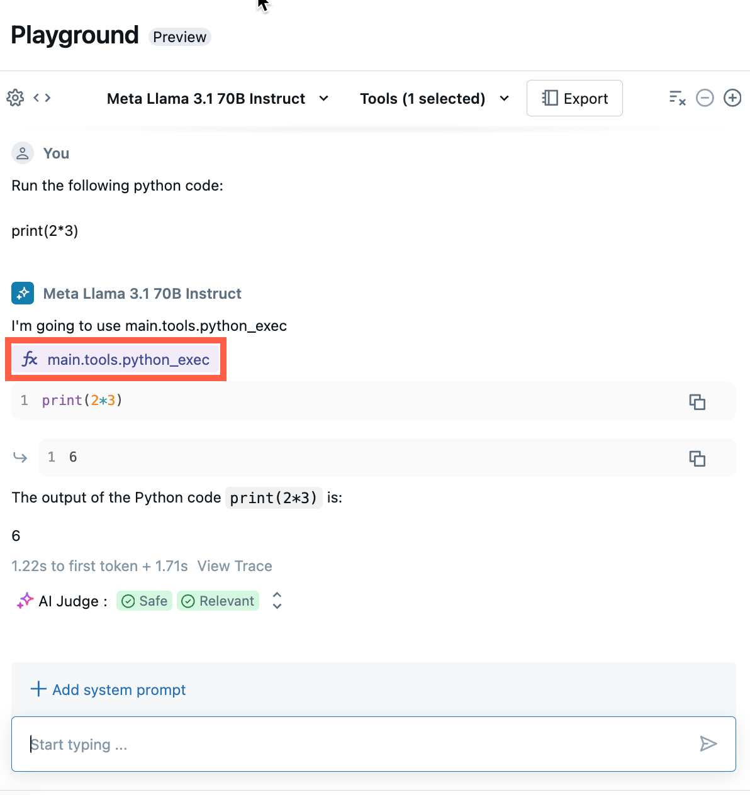Click the tool output return arrow icon
Image resolution: width=750 pixels, height=795 pixels.
[20, 457]
